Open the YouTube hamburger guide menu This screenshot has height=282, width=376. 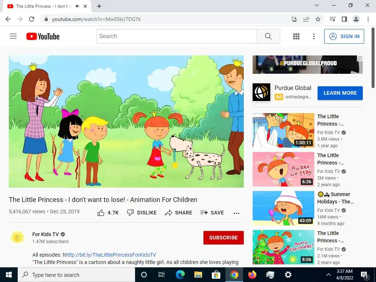[13, 36]
